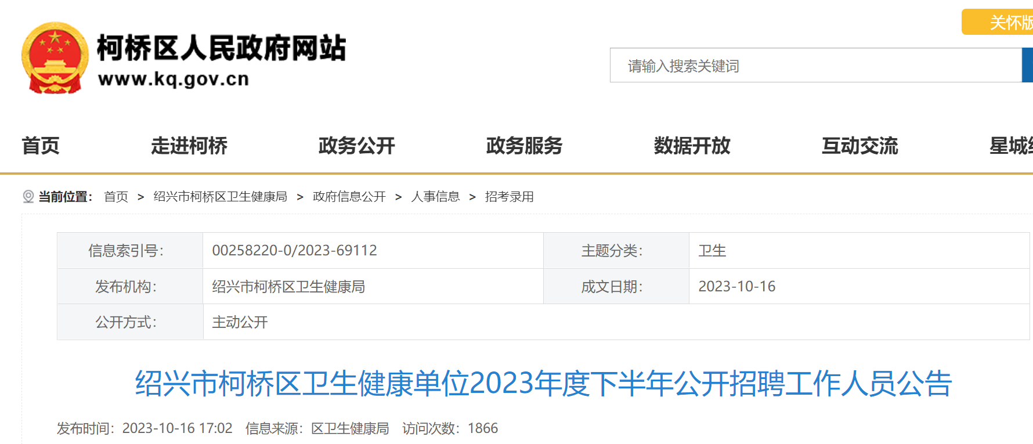
Task: Open the 政府信息公开 breadcrumb link
Action: [349, 197]
